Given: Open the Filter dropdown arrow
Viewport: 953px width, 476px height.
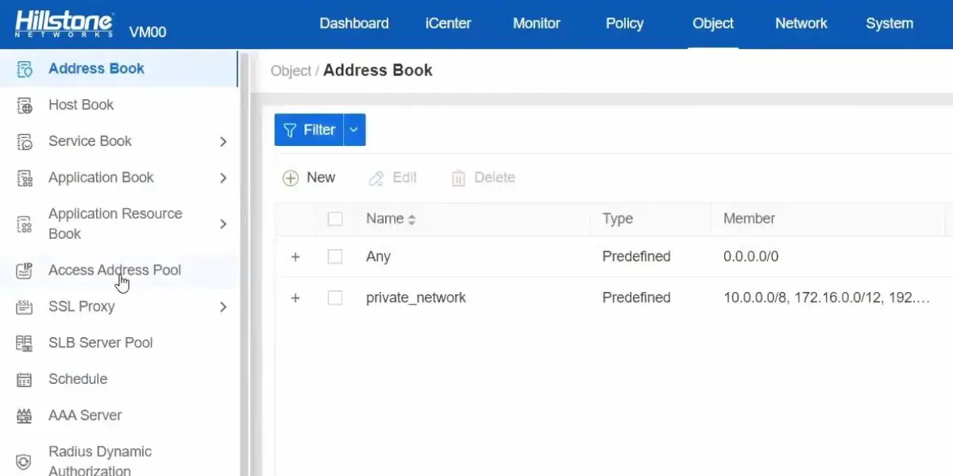Looking at the screenshot, I should [354, 130].
